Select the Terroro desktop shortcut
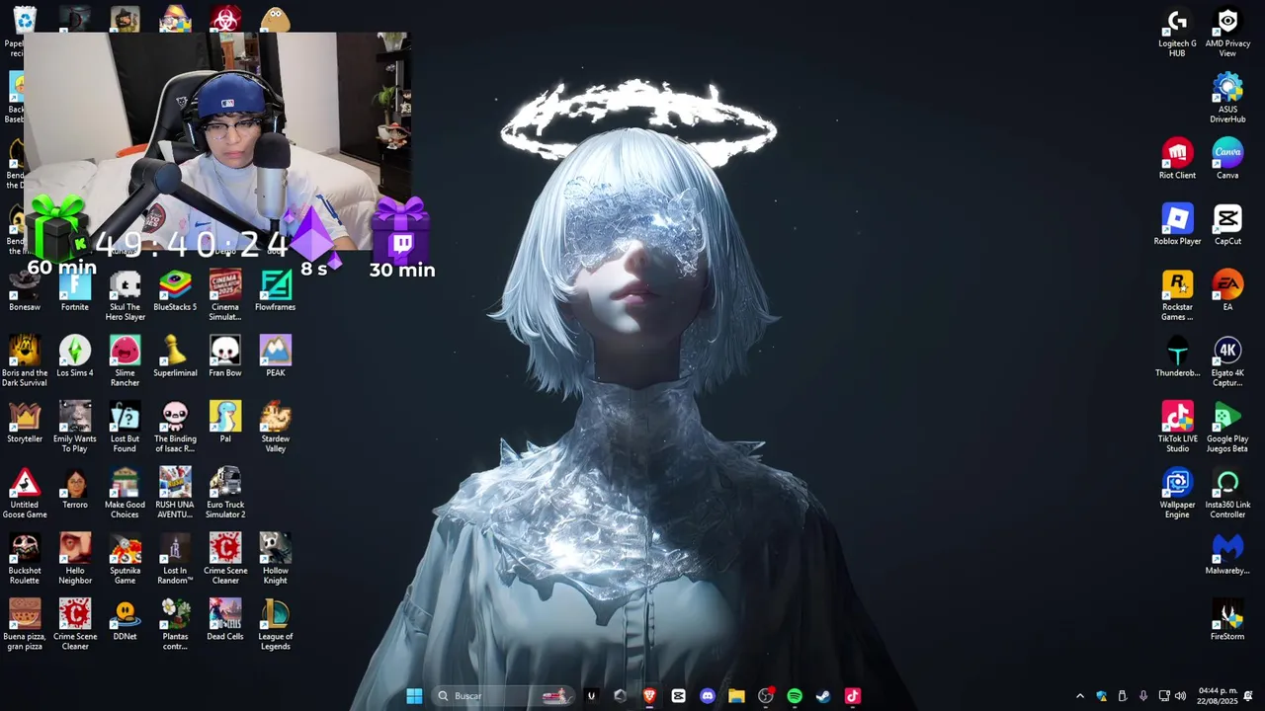The width and height of the screenshot is (1265, 711). pyautogui.click(x=75, y=489)
